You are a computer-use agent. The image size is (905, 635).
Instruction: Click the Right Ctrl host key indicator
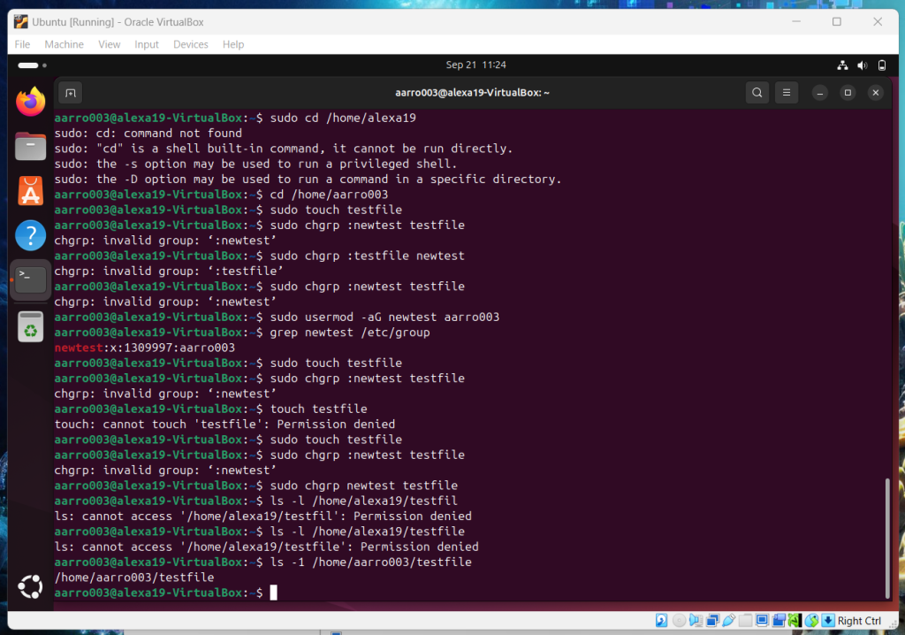[859, 621]
